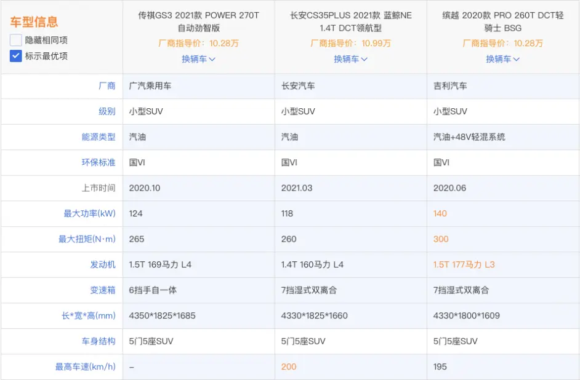
Task: Open the 能源类型 label link
Action: point(99,137)
